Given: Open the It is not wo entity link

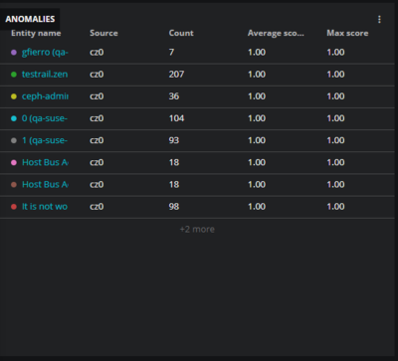Looking at the screenshot, I should pyautogui.click(x=45, y=207).
